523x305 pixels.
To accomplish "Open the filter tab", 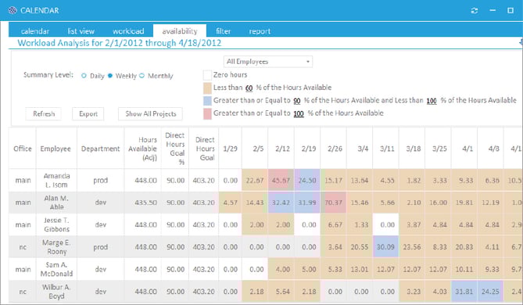I will pyautogui.click(x=223, y=31).
